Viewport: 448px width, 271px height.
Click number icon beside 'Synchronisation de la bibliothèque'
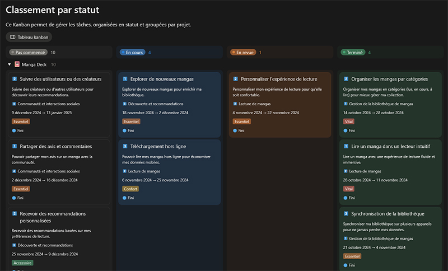click(x=346, y=213)
